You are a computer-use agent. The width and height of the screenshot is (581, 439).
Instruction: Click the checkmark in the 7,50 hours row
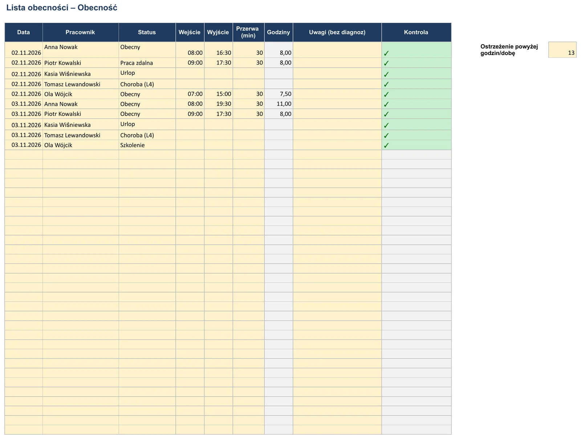tap(386, 94)
